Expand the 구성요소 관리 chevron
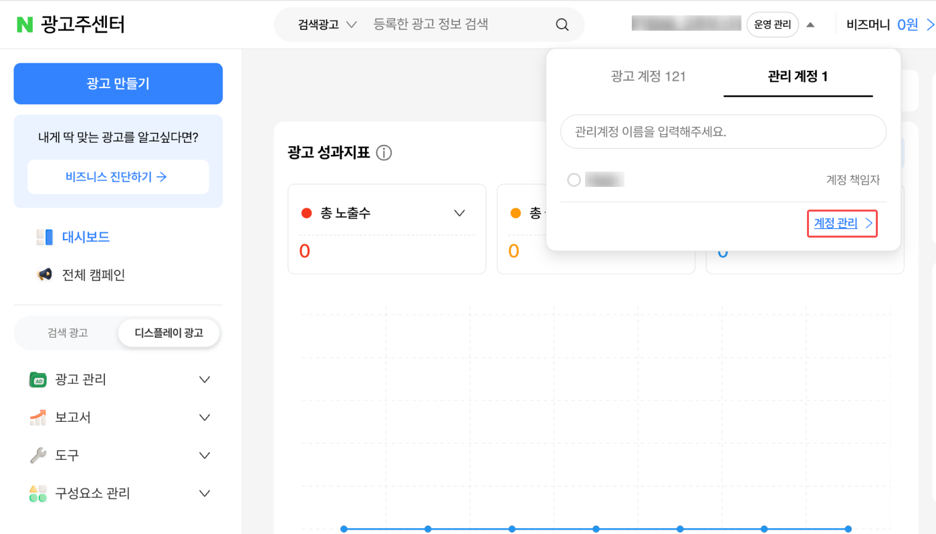The width and height of the screenshot is (936, 534). 205,494
